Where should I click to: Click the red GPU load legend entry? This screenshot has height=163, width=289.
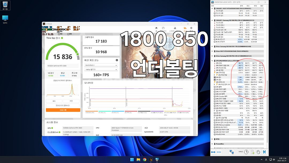pyautogui.click(x=131, y=112)
